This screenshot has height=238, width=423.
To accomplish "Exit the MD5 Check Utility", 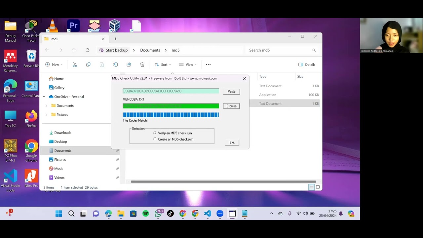I will pyautogui.click(x=232, y=142).
